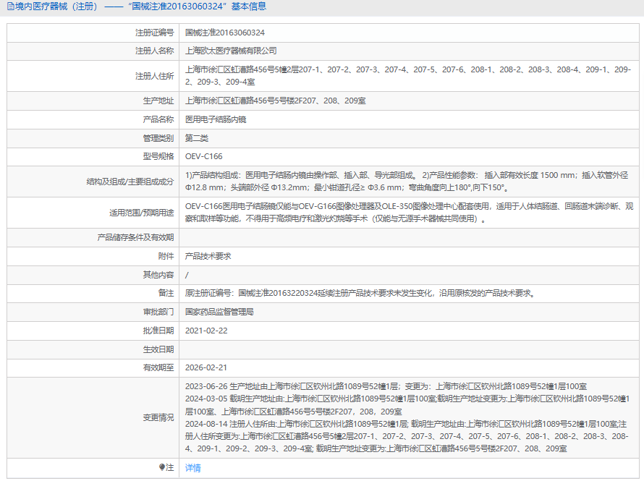Click the 注册人住所 row label
The height and width of the screenshot is (481, 644).
154,76
